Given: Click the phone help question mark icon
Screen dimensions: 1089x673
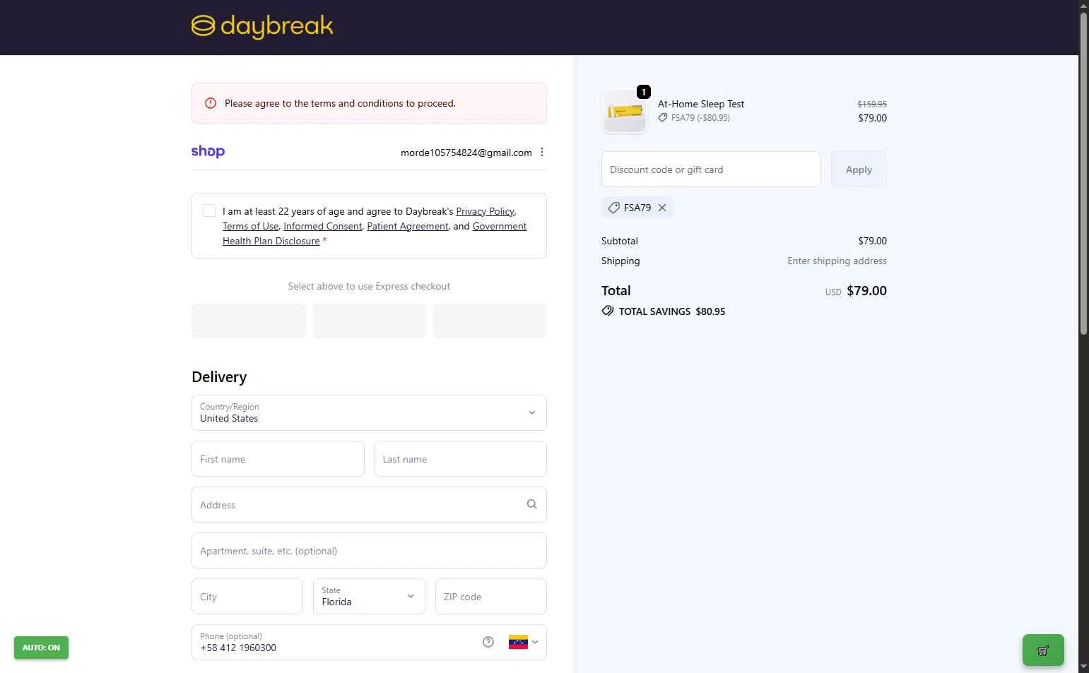Looking at the screenshot, I should [x=488, y=642].
